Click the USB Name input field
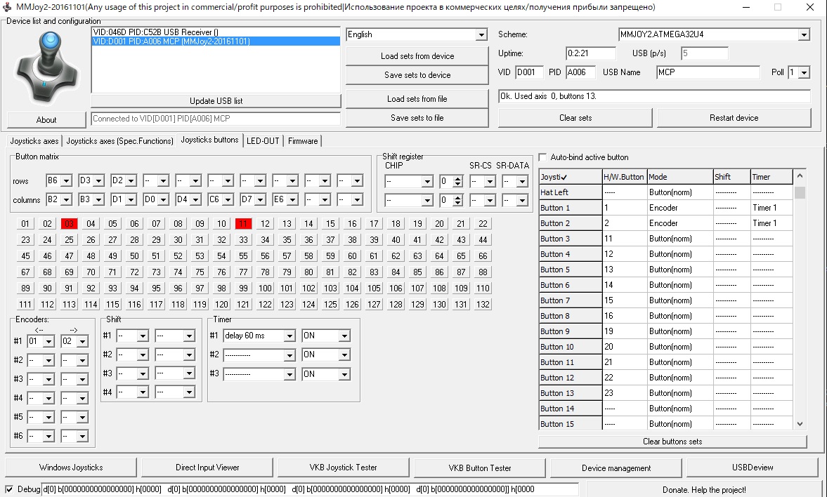The image size is (827, 497). point(708,72)
